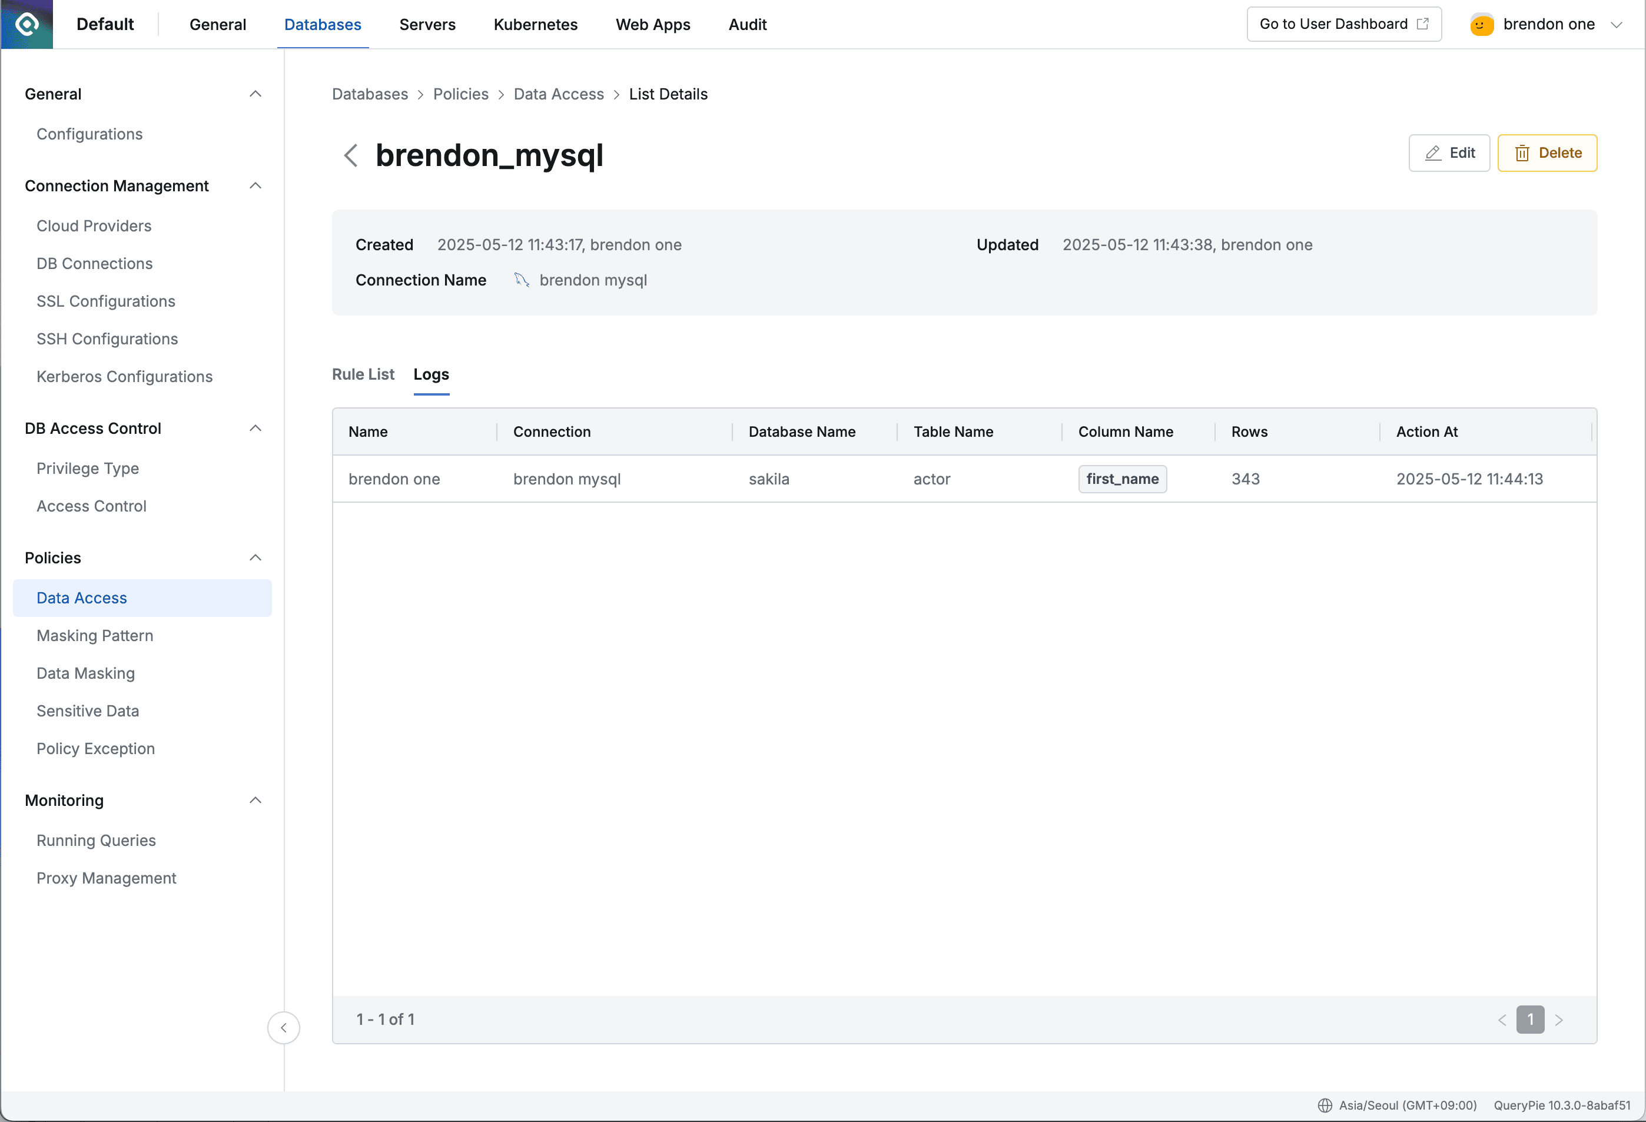Switch to the Rule List tab

[363, 374]
